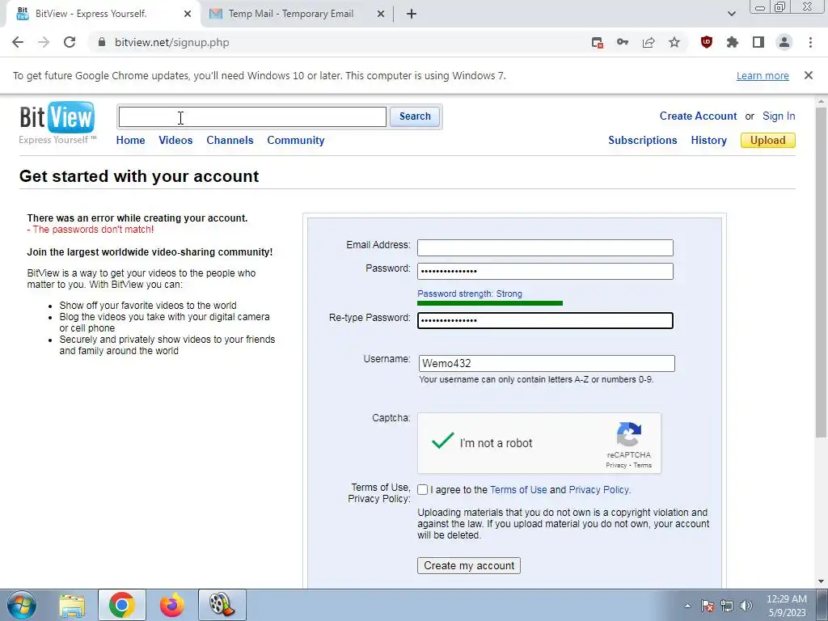The height and width of the screenshot is (621, 828).
Task: Open the blocked popups icon in address bar
Action: 598,43
